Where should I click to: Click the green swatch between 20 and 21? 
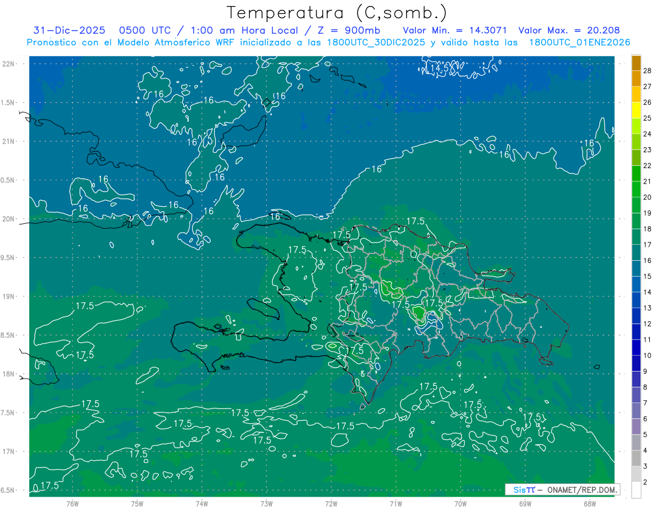(x=636, y=190)
